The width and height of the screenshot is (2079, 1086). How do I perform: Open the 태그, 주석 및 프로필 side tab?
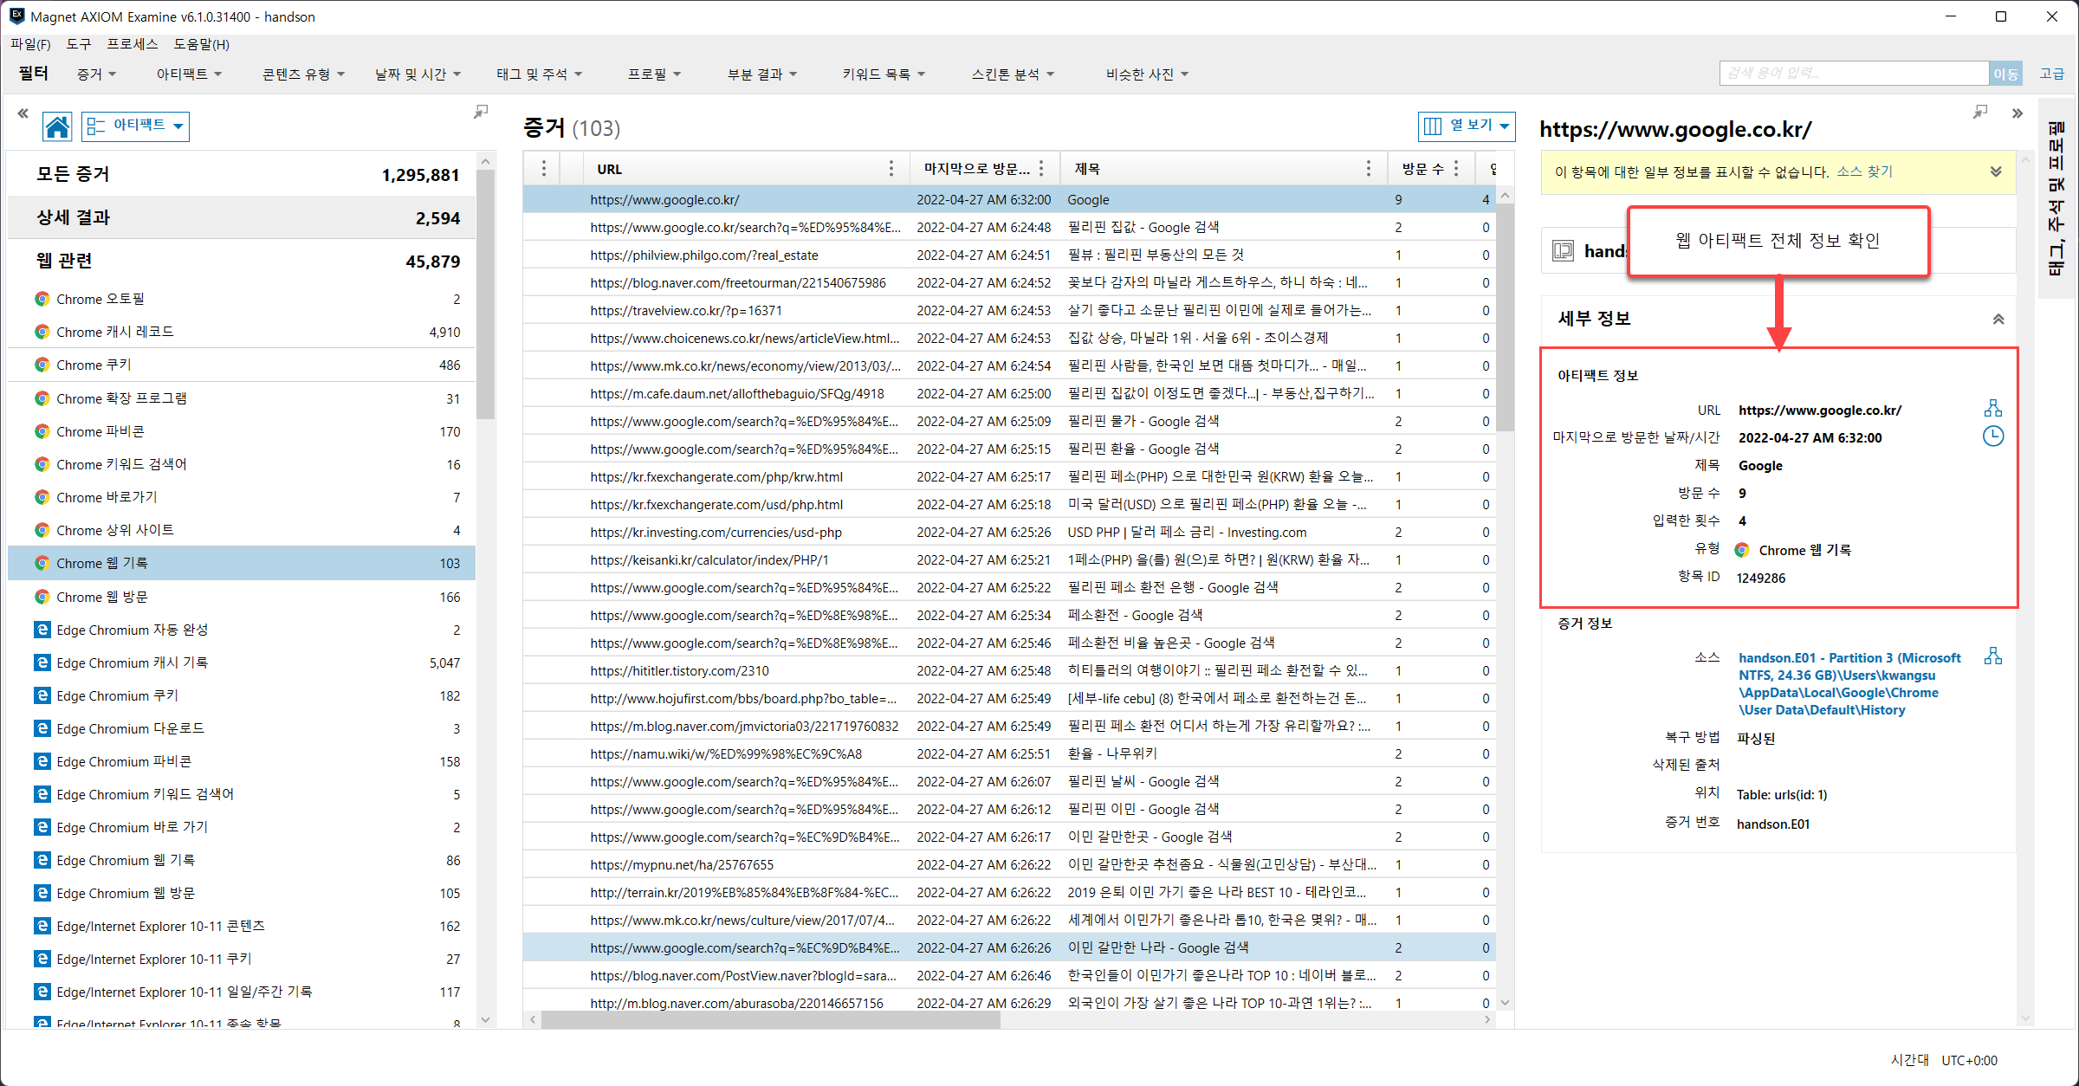pyautogui.click(x=2056, y=198)
